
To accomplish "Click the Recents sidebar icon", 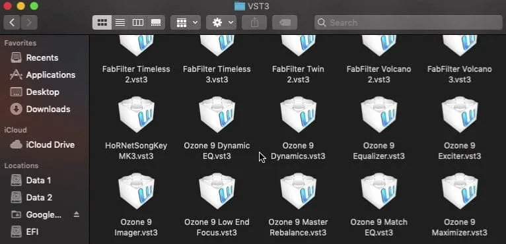I will click(16, 57).
